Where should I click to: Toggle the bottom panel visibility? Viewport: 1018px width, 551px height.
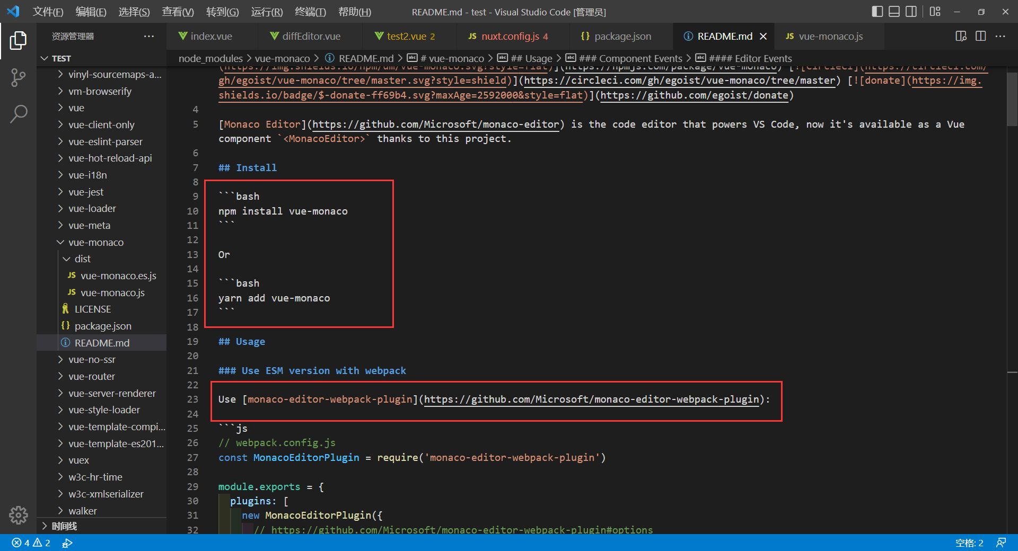tap(894, 12)
